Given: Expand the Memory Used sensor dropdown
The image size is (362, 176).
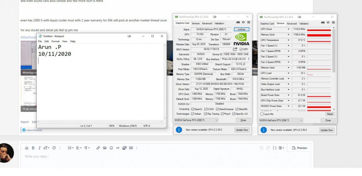Looking at the screenshot, I should (x=288, y=68).
